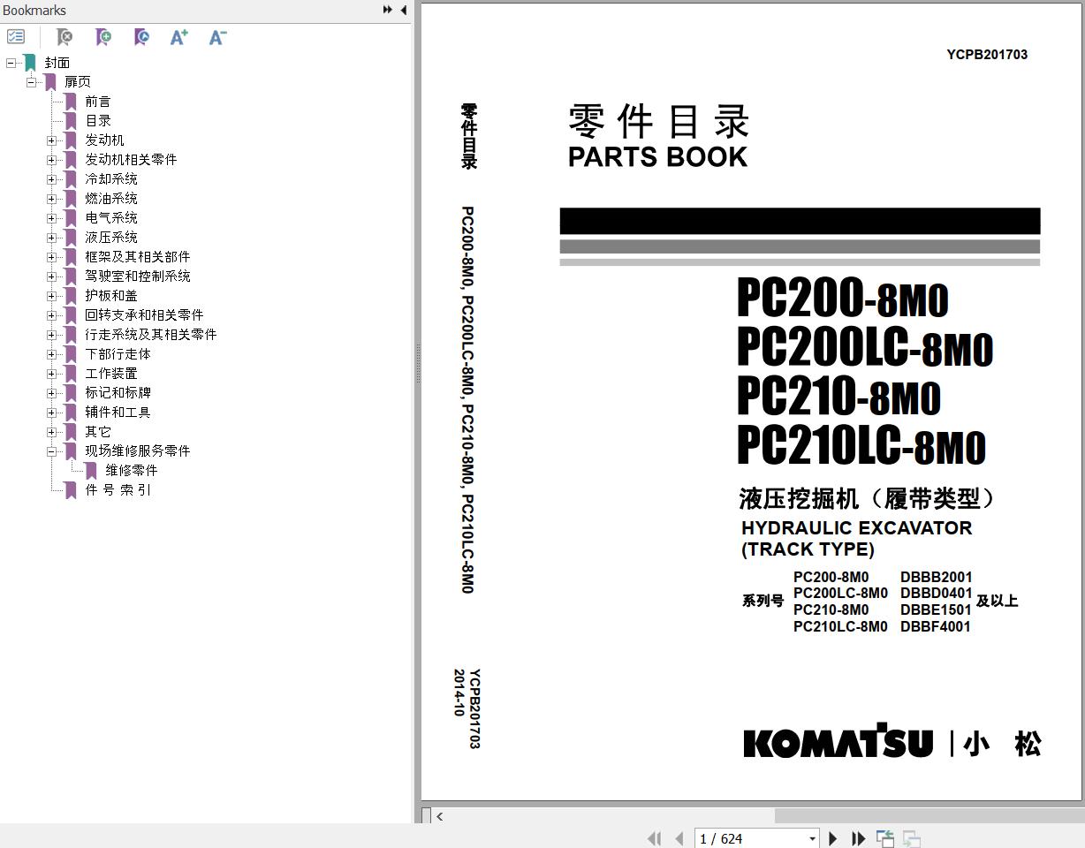Viewport: 1085px width, 848px height.
Task: Expand the 其它 bookmark node
Action: tap(51, 432)
